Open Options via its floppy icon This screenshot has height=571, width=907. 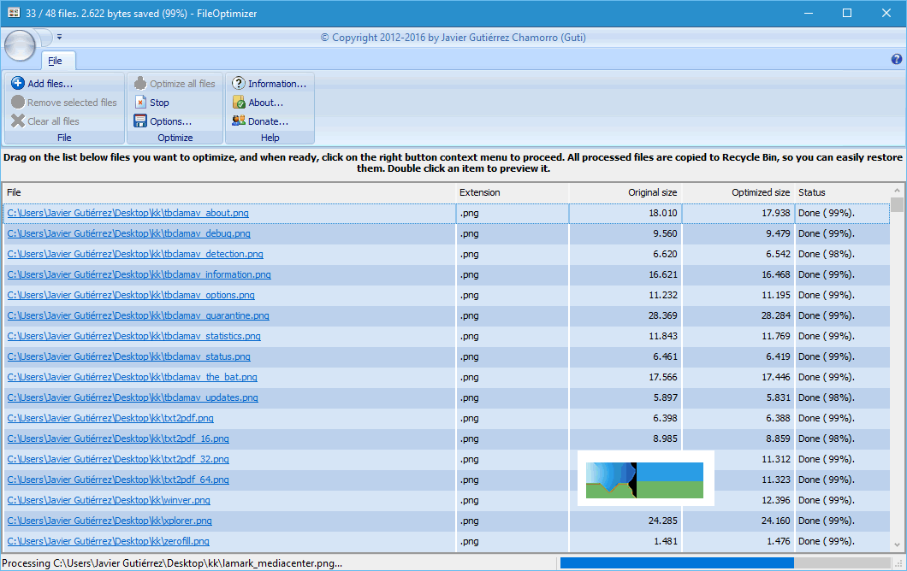140,121
